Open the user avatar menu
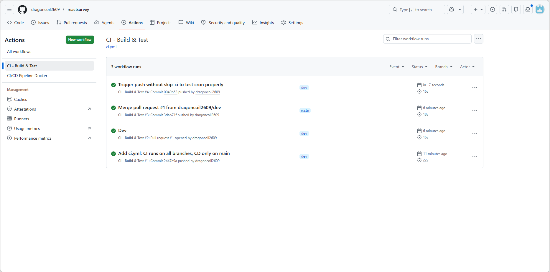This screenshot has height=272, width=550. tap(540, 9)
